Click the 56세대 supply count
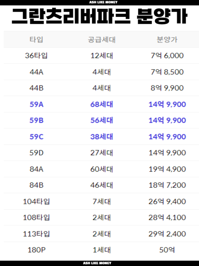Viewport: 199px width, 266px height. (x=102, y=120)
